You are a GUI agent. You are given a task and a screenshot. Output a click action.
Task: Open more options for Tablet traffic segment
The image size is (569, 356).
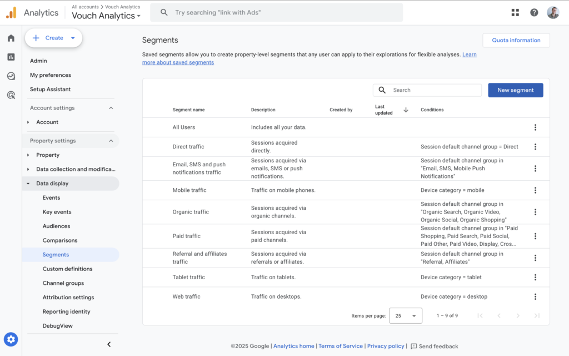(535, 277)
